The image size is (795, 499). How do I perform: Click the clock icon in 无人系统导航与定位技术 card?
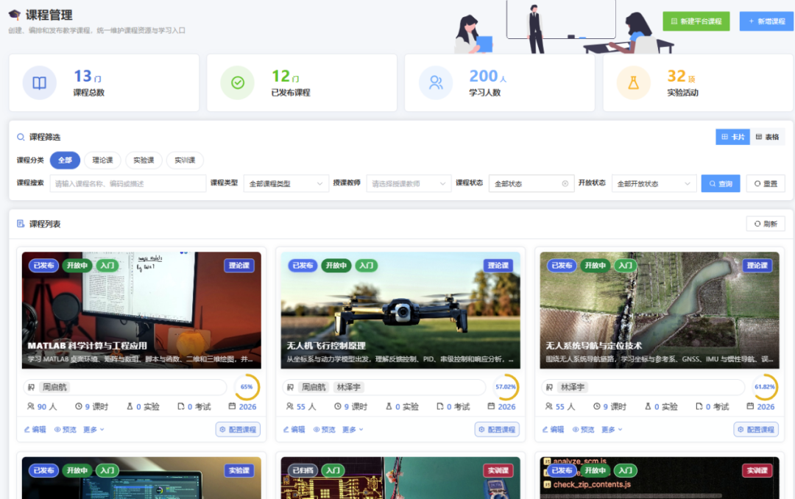[x=597, y=407]
